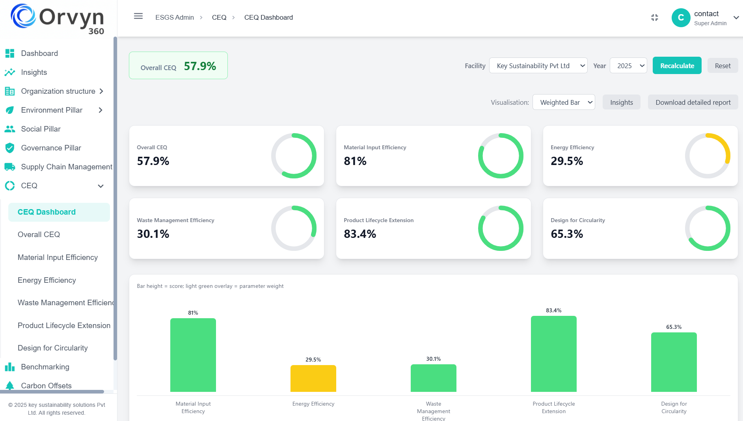Open the Visualisation Weighted Bar dropdown

(x=563, y=102)
